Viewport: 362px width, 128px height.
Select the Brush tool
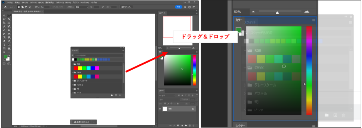(4, 30)
